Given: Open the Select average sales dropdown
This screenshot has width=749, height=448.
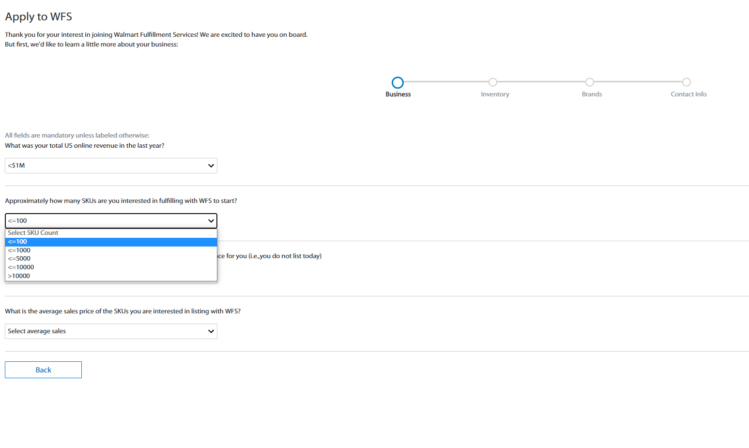Looking at the screenshot, I should coord(111,331).
